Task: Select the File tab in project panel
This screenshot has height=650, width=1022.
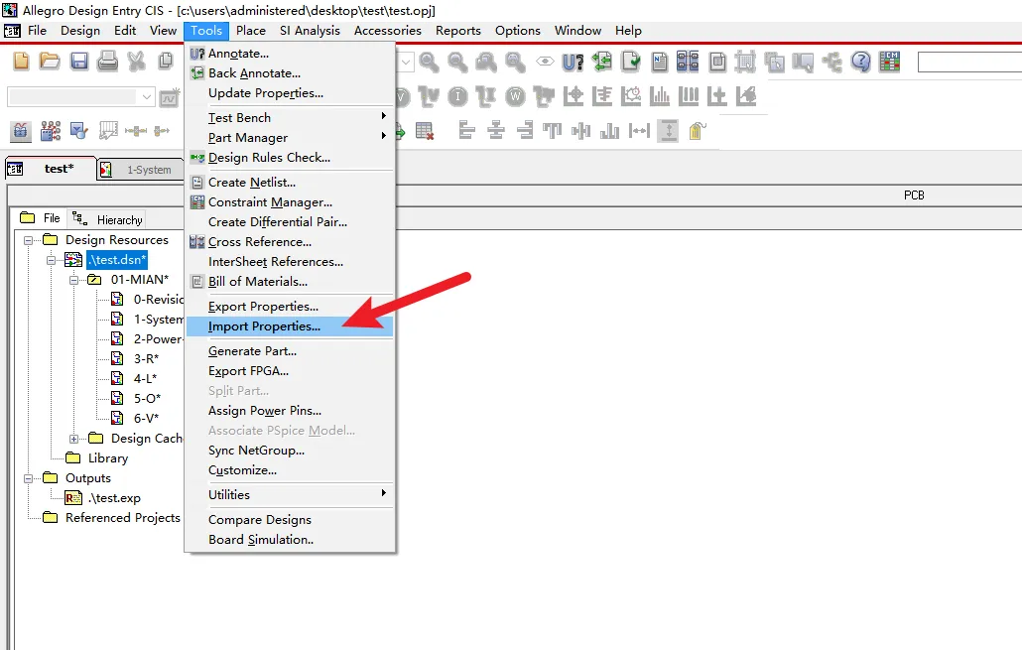Action: pyautogui.click(x=41, y=218)
